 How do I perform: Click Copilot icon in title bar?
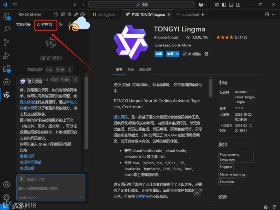click(201, 5)
